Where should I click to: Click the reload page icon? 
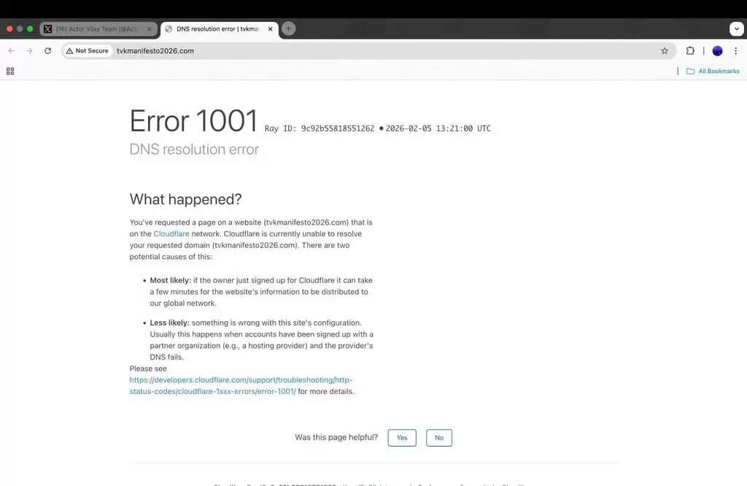(x=48, y=51)
